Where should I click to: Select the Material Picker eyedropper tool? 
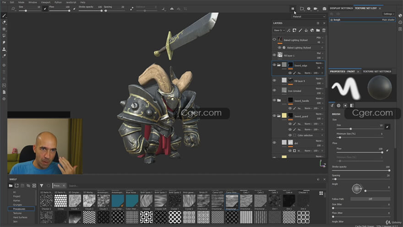pos(4,56)
